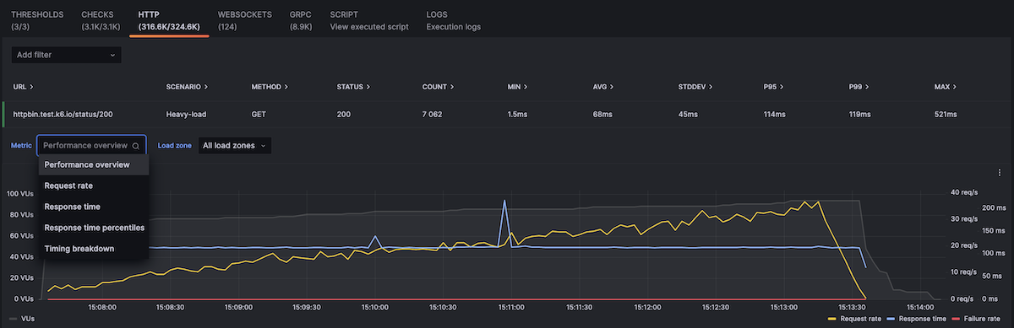Image resolution: width=1014 pixels, height=328 pixels.
Task: Click the 521ms max value
Action: tap(946, 114)
